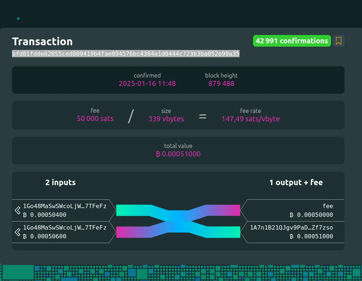Click the 339 vbytes size value
362x281 pixels.
(166, 119)
